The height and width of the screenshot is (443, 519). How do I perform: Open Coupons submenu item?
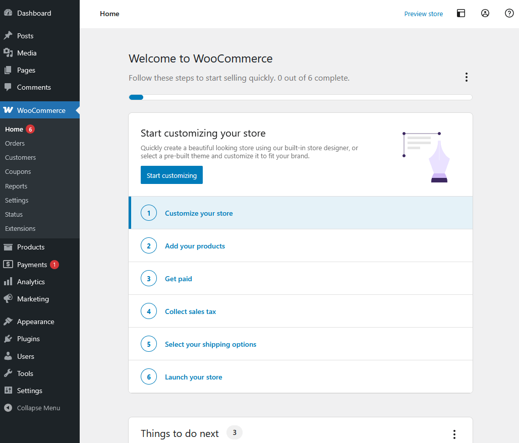(18, 172)
